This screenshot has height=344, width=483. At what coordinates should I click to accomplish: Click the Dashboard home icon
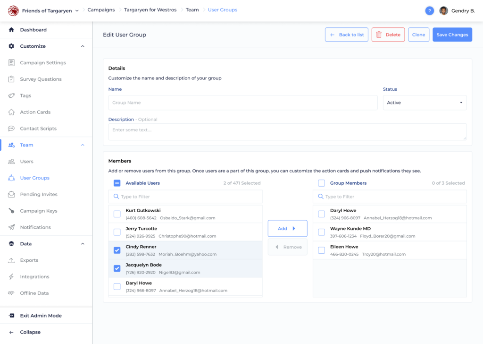pyautogui.click(x=11, y=30)
